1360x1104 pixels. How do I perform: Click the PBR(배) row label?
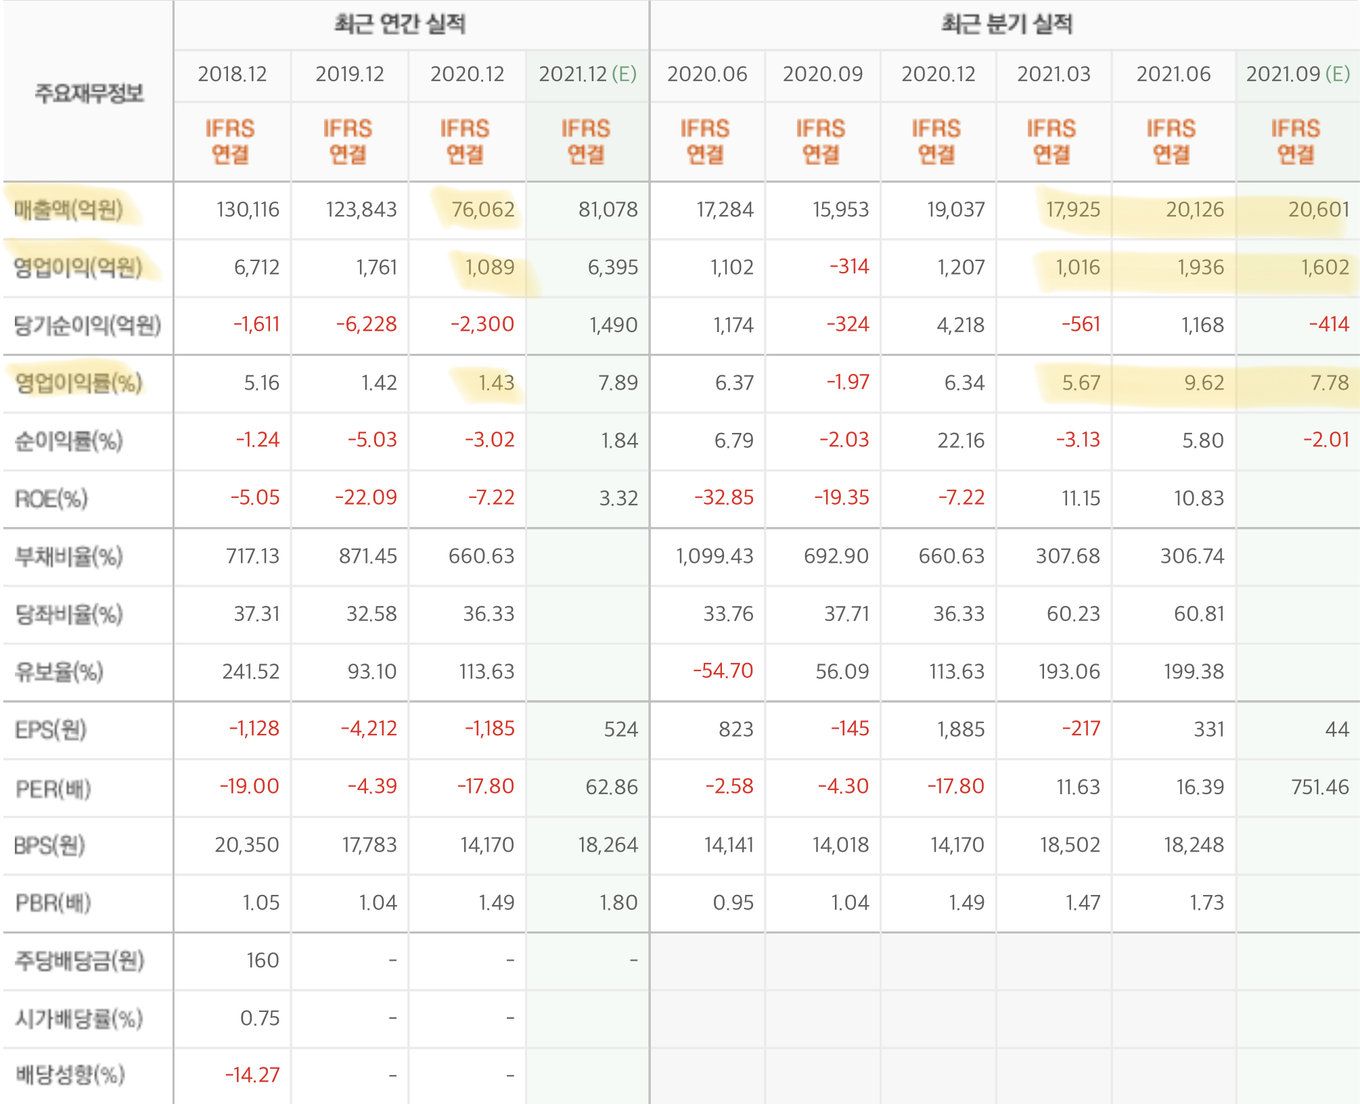(53, 903)
